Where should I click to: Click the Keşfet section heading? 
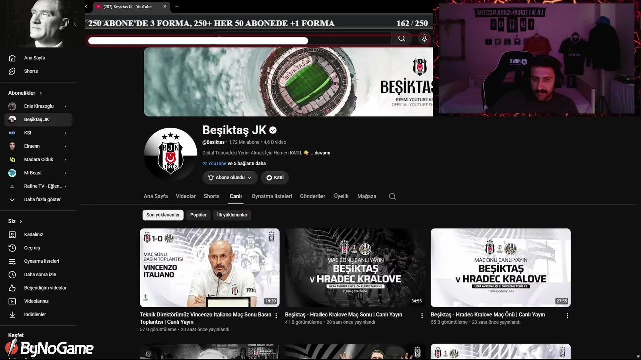[x=16, y=335]
